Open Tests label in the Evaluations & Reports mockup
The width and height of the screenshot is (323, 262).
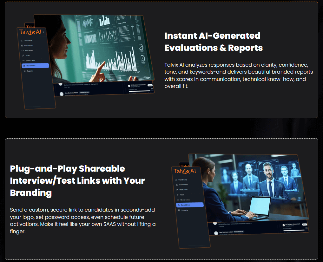[x=28, y=56]
